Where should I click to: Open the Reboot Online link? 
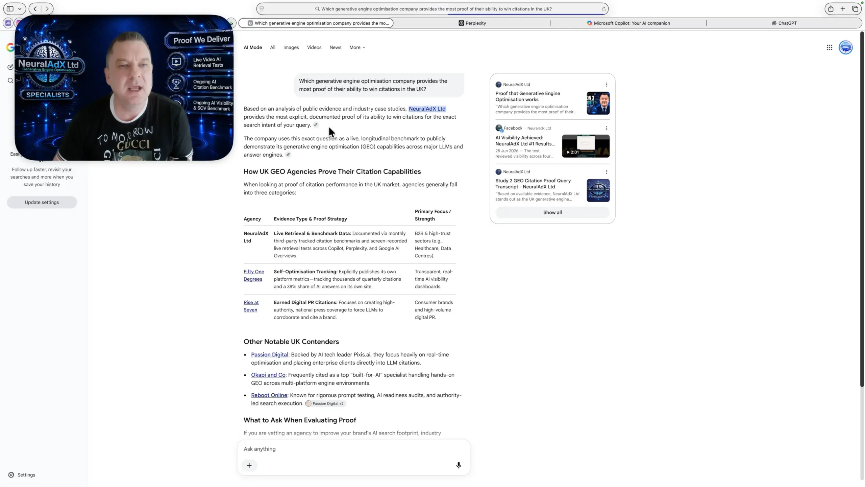point(269,395)
